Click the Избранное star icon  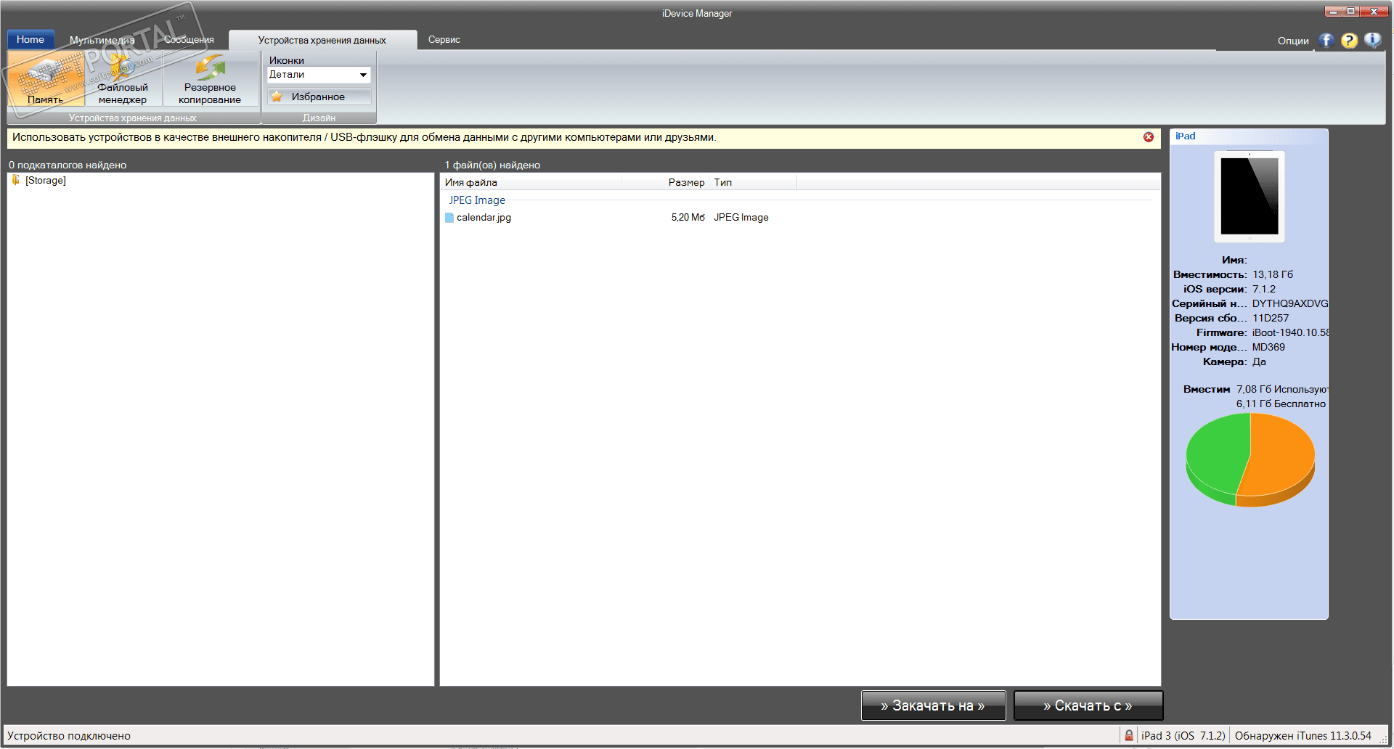[277, 97]
